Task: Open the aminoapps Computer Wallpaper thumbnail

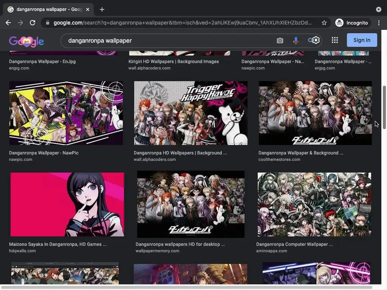Action: [314, 204]
